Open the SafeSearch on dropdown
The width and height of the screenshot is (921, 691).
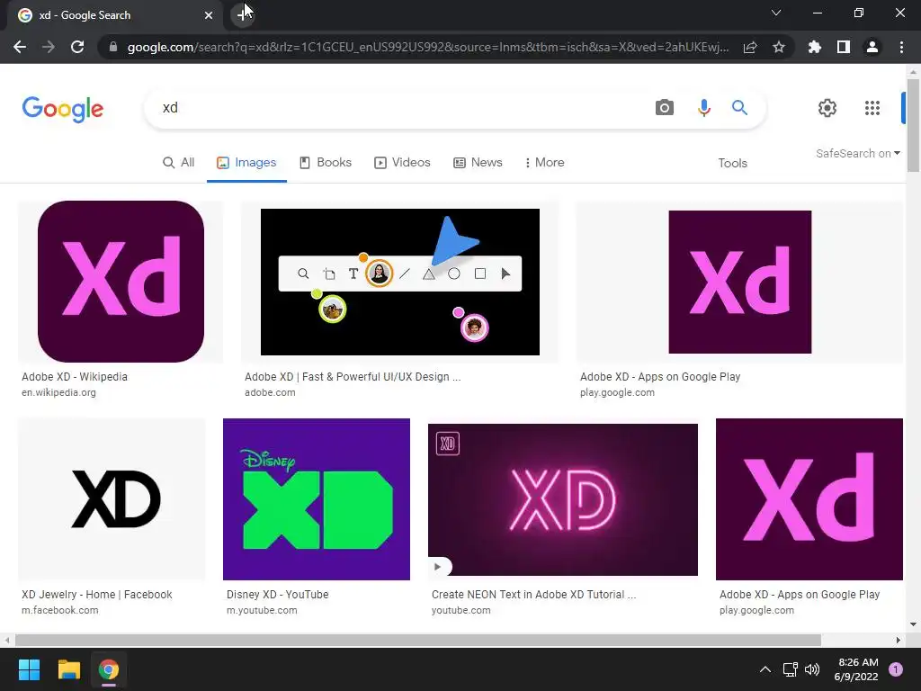(x=857, y=153)
